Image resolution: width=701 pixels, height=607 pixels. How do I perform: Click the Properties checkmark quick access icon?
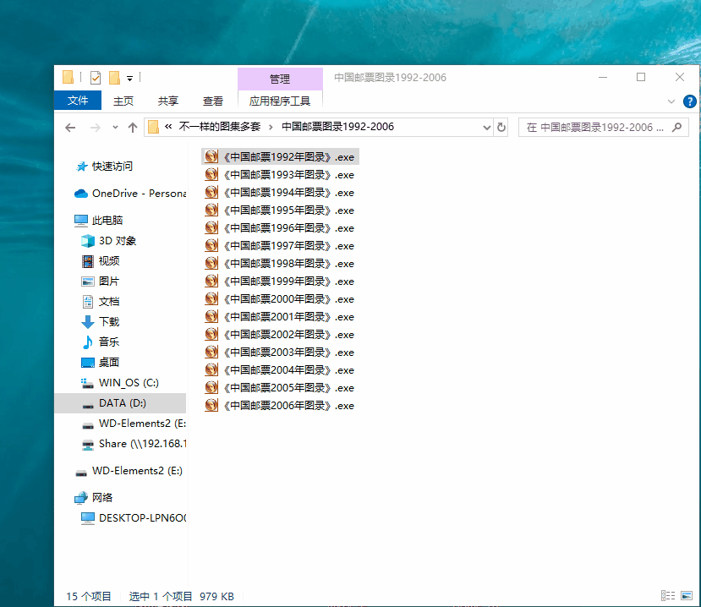point(96,78)
